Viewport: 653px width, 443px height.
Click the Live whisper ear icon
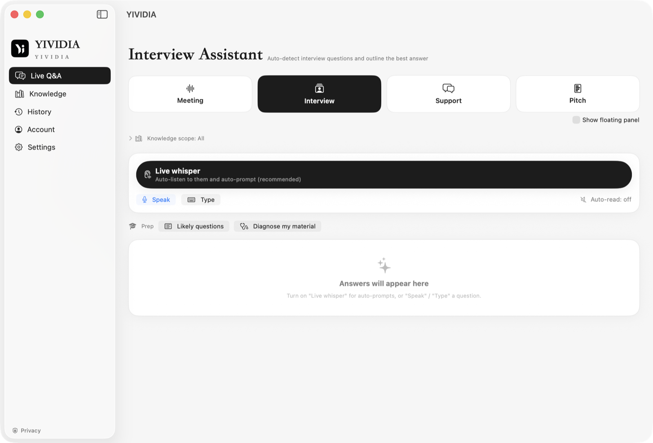148,175
